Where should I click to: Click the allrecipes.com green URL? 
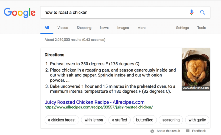click(x=98, y=107)
